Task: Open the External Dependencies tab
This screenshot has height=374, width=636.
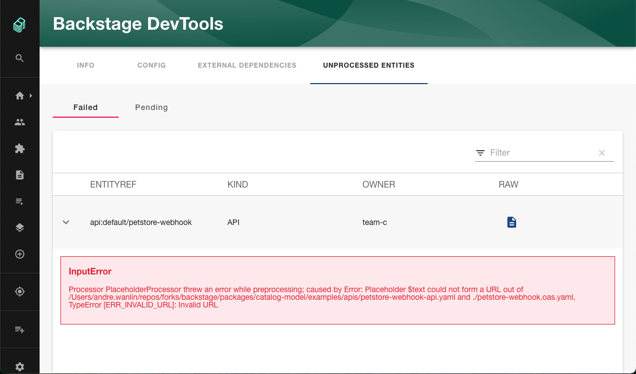Action: pos(247,65)
